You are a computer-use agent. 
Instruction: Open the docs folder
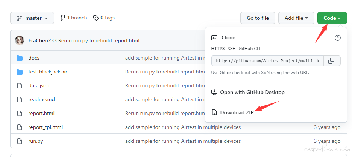34,58
